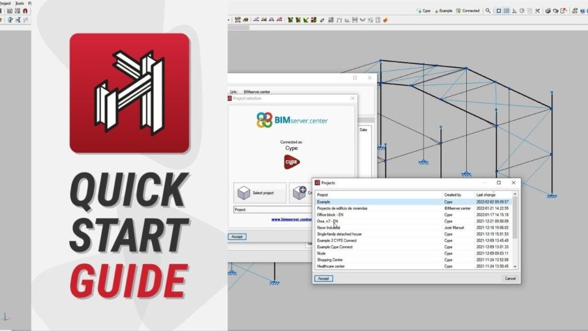
Task: Click the magnifier search icon in top toolbar
Action: tap(488, 10)
